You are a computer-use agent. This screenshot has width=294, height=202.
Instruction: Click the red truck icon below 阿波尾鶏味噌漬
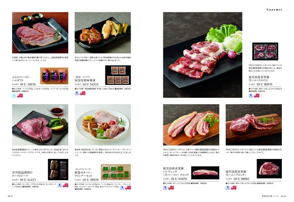click(x=82, y=93)
